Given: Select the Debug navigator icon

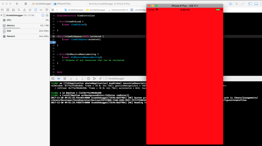Looking at the screenshot, I should (35, 10).
